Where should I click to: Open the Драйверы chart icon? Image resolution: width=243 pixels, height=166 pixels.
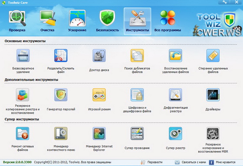point(213,95)
